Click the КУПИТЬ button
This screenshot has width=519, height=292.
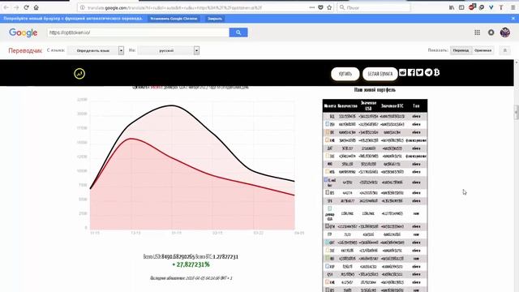345,74
